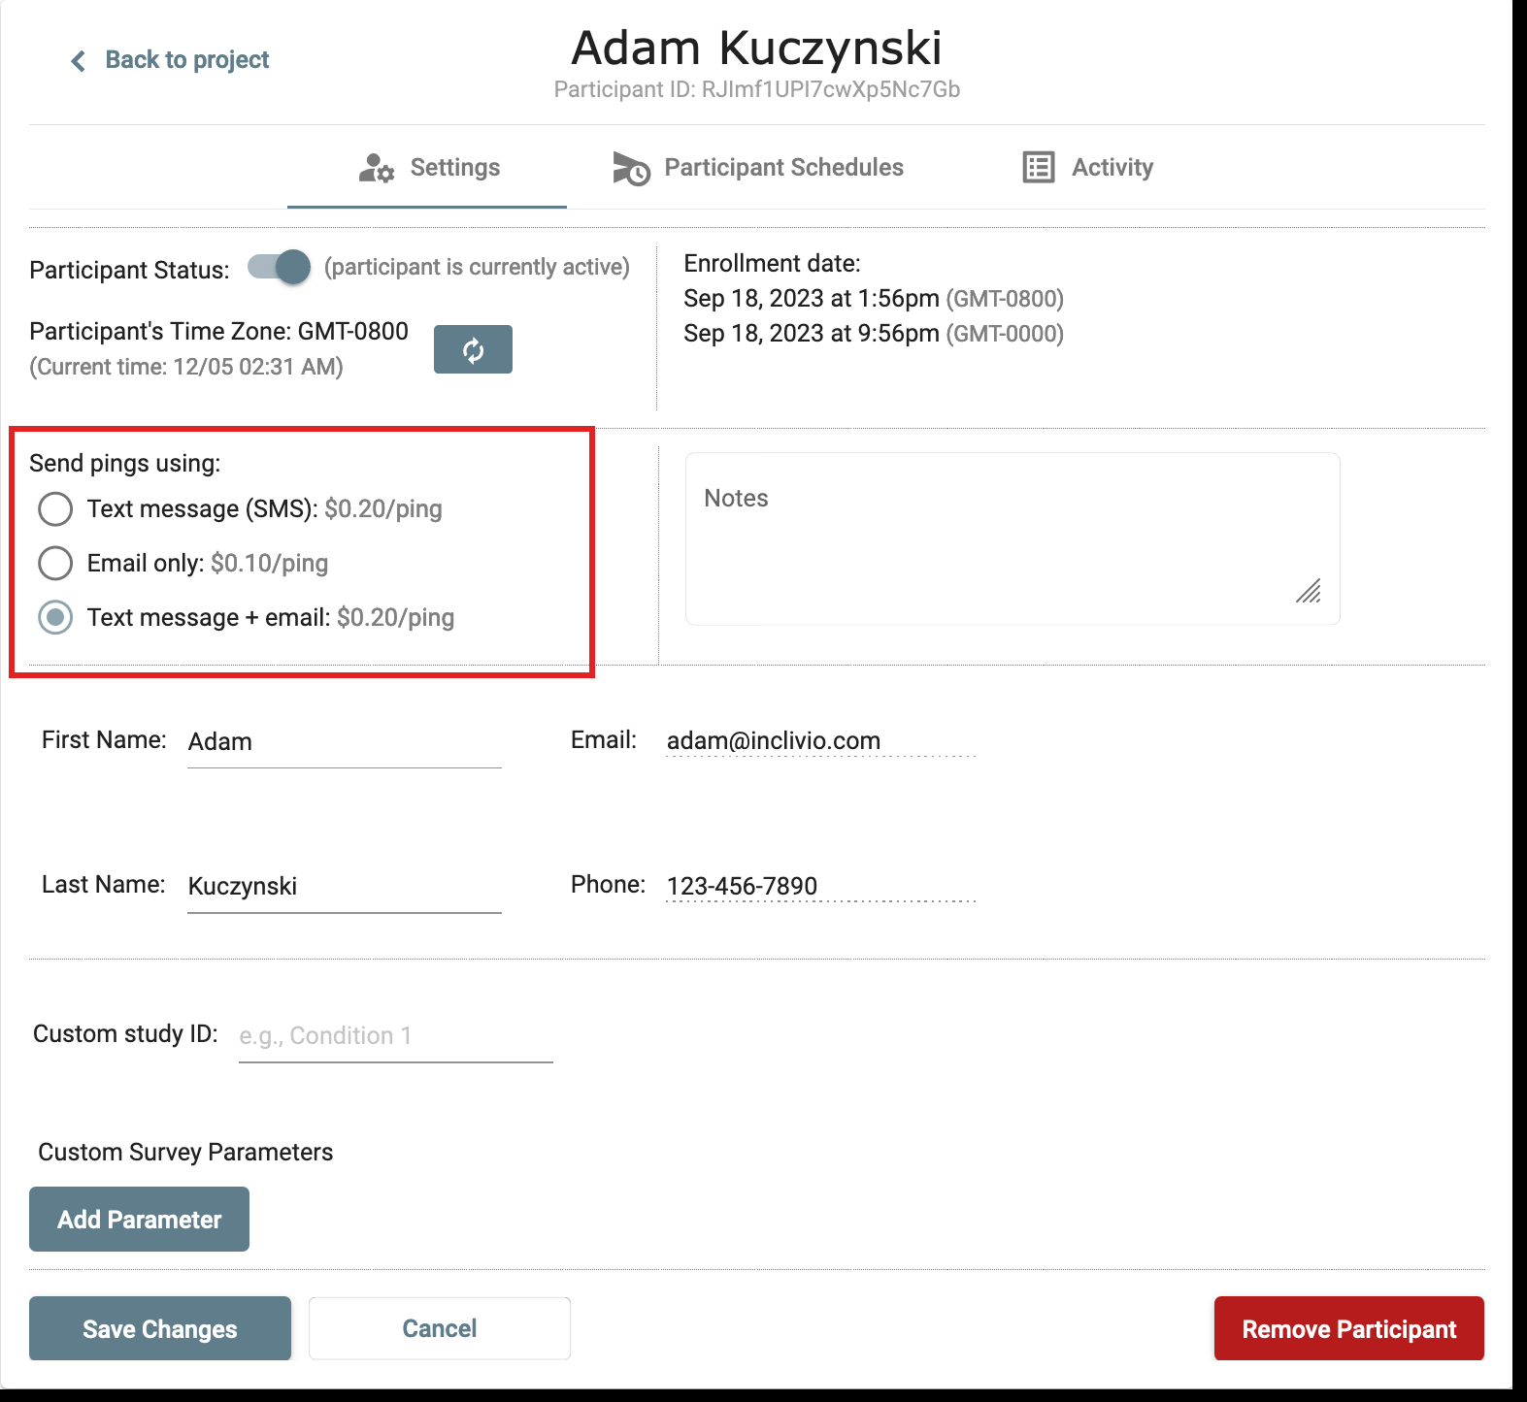
Task: Click the Last Name input field
Action: (344, 887)
